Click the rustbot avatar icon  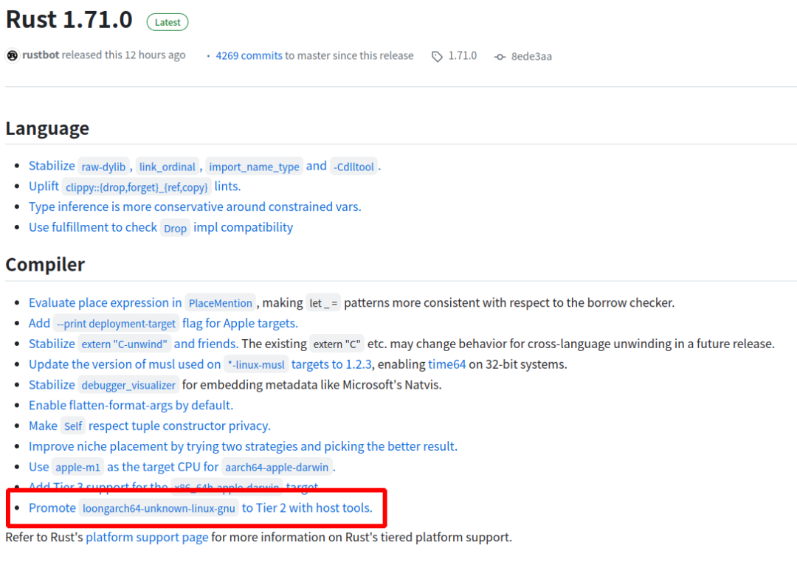pos(13,55)
